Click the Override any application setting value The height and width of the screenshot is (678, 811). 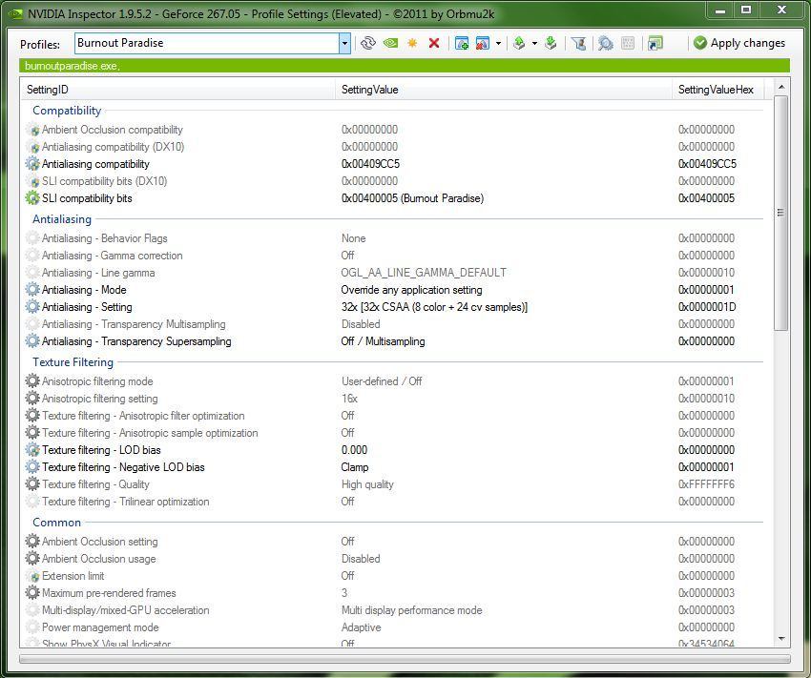412,289
